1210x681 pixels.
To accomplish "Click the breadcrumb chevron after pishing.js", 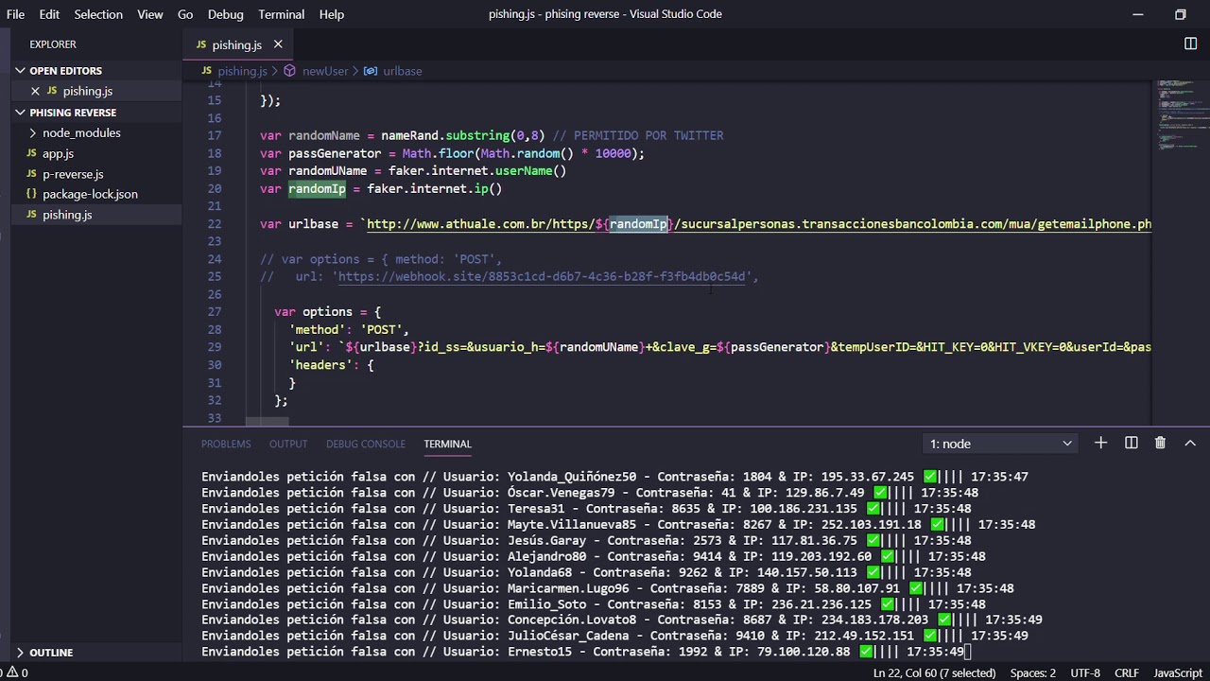I will click(x=275, y=71).
